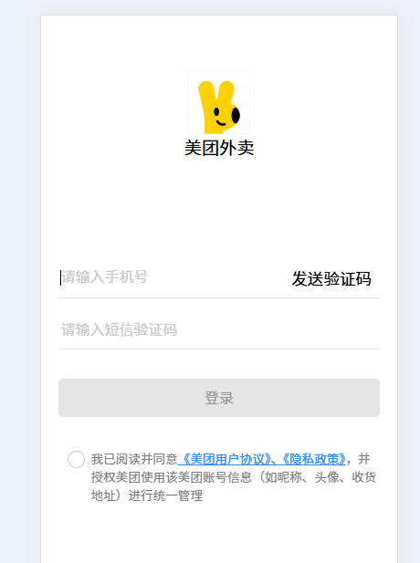The height and width of the screenshot is (563, 420).
Task: Click the 授权美团使用该美团账号信息 text line
Action: (x=171, y=477)
